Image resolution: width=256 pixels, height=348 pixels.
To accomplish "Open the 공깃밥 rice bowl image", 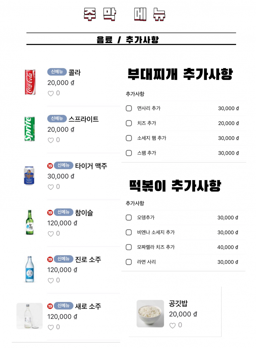I will click(150, 314).
